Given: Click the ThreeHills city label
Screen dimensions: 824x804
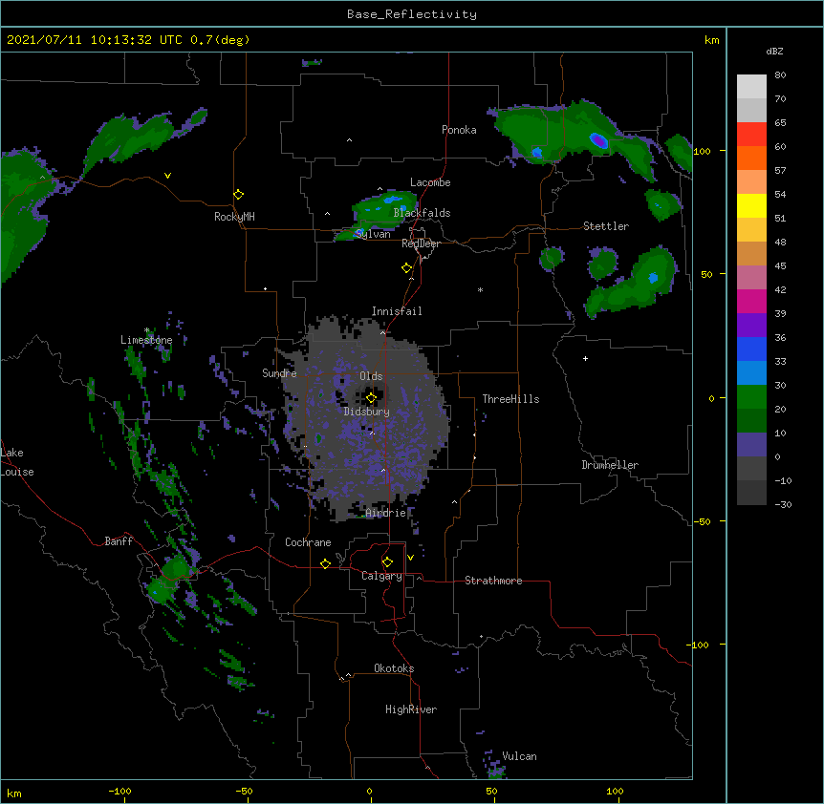Looking at the screenshot, I should [510, 399].
